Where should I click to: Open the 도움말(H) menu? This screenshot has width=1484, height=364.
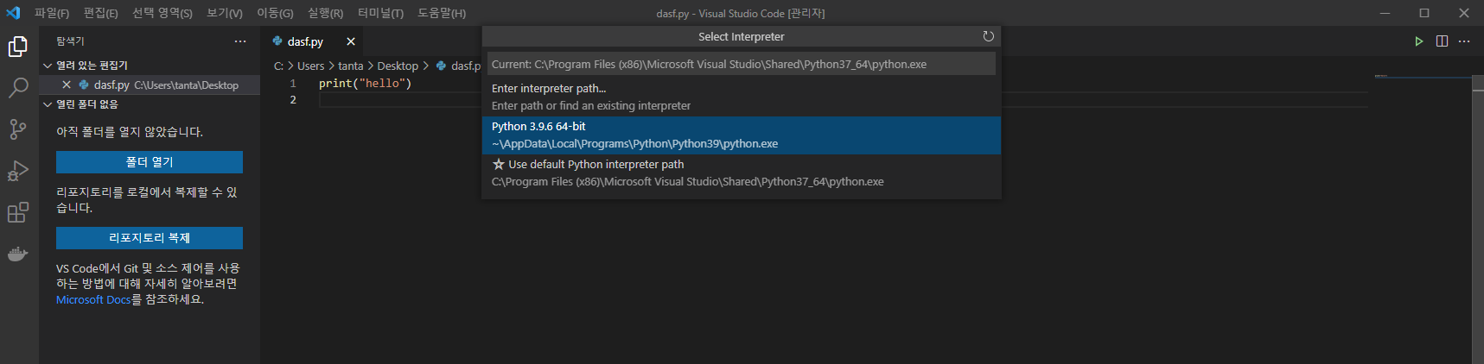pyautogui.click(x=442, y=13)
